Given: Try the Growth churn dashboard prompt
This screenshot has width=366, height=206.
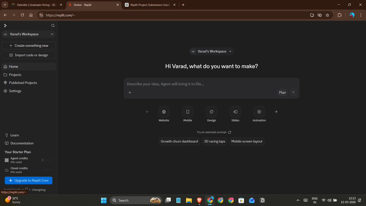Looking at the screenshot, I should [x=179, y=141].
